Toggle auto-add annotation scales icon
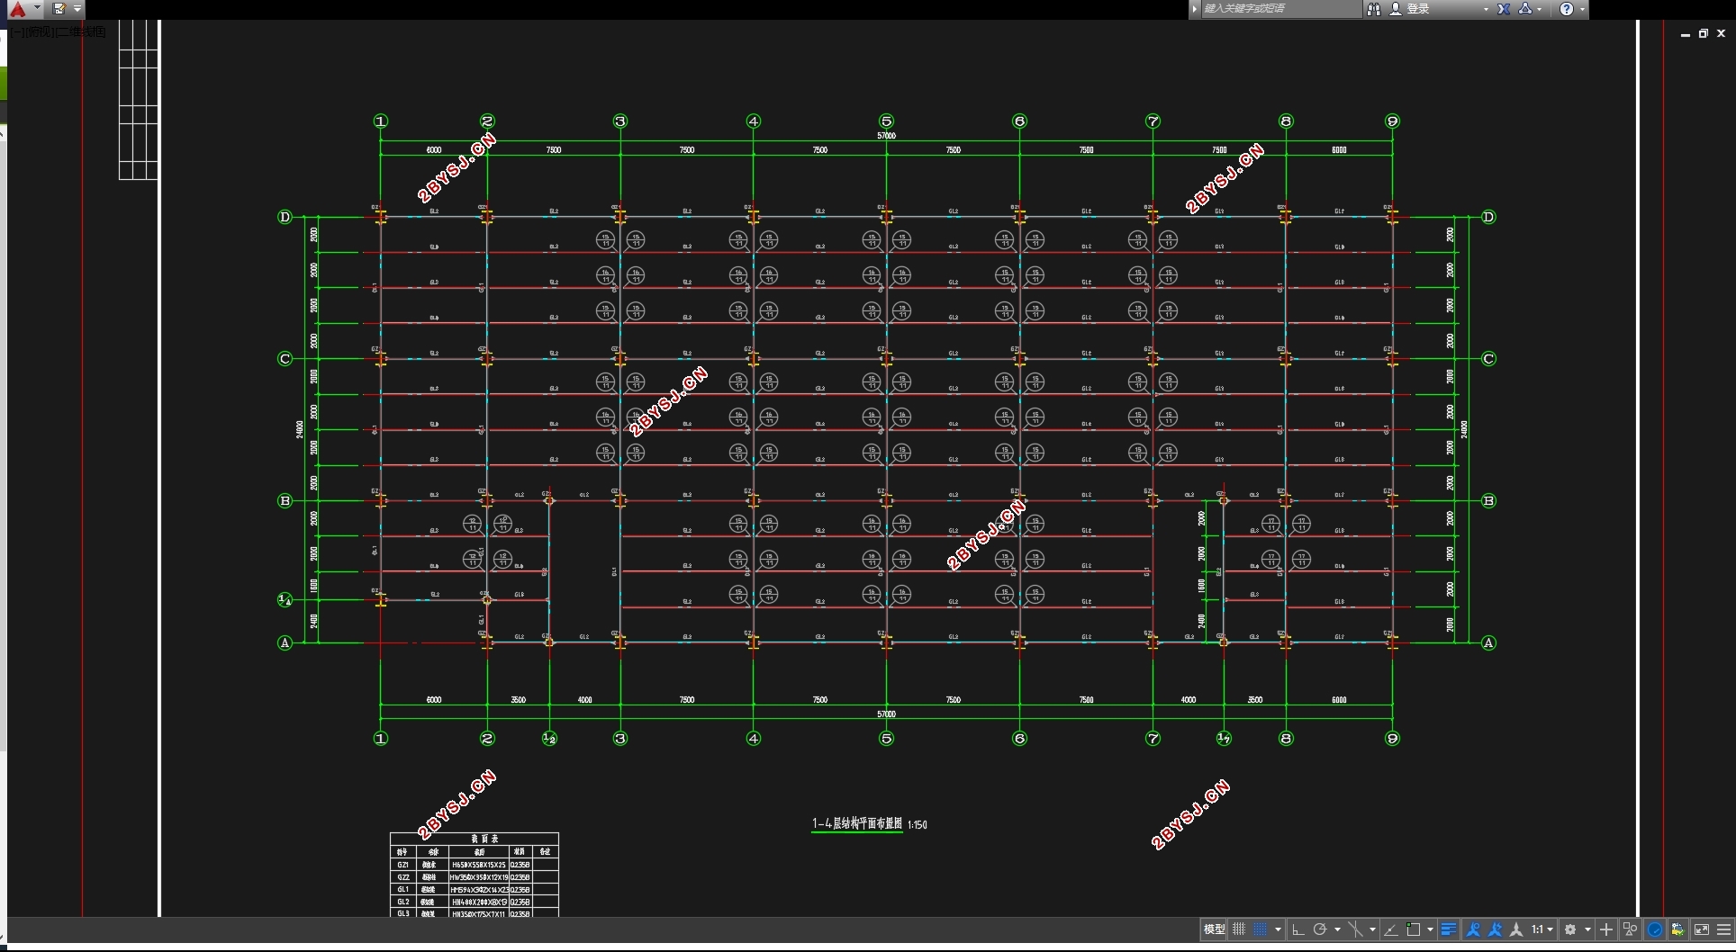1736x952 pixels. click(1495, 930)
